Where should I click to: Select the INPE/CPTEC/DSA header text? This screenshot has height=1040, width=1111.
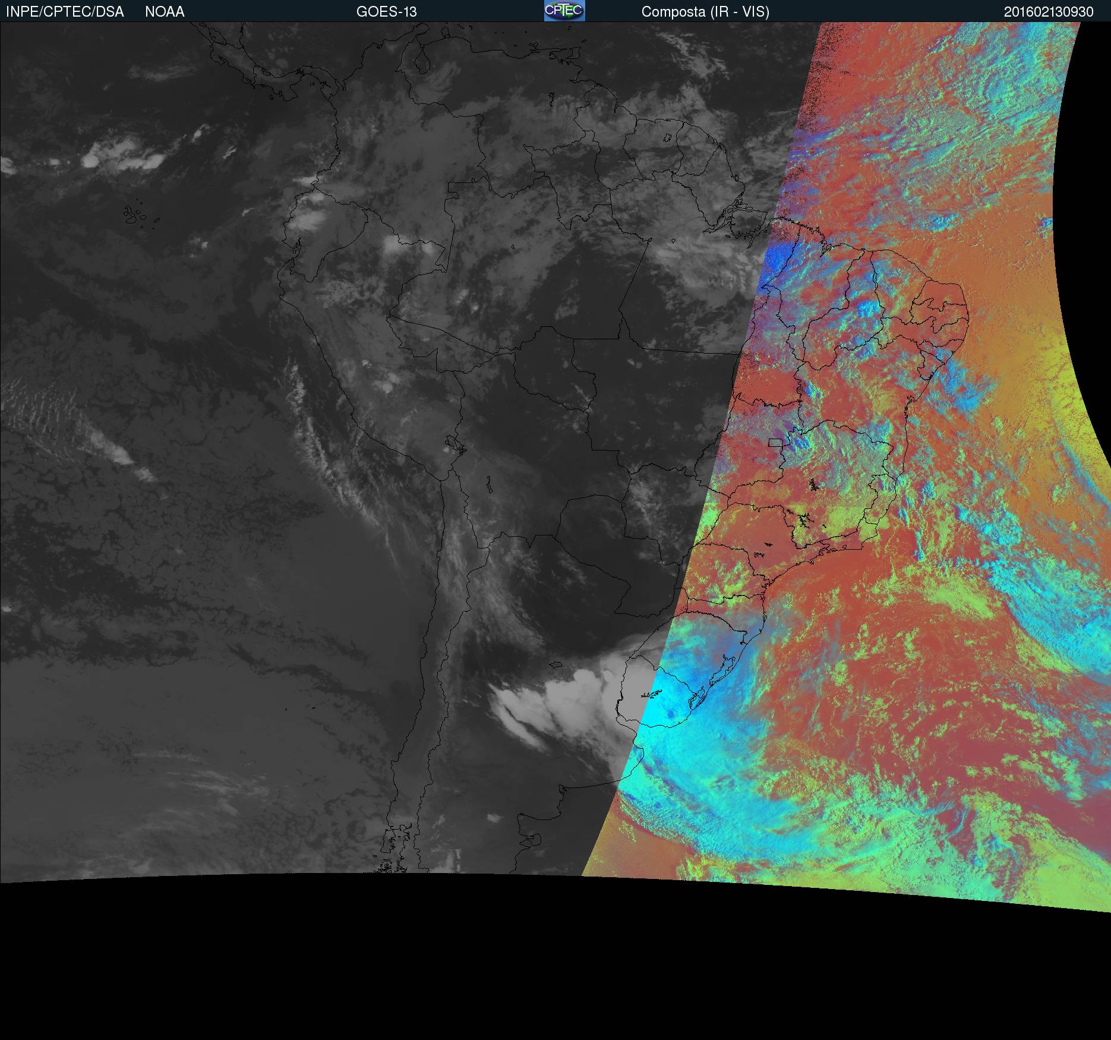[x=65, y=12]
